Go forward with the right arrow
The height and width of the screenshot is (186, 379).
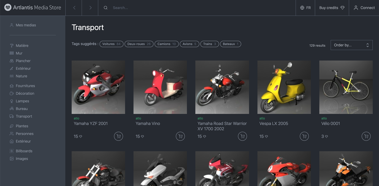click(90, 8)
